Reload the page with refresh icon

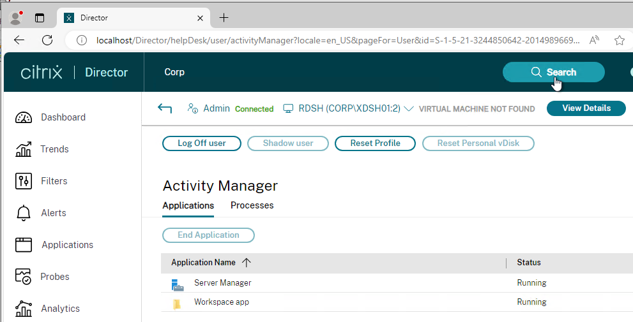pyautogui.click(x=47, y=40)
